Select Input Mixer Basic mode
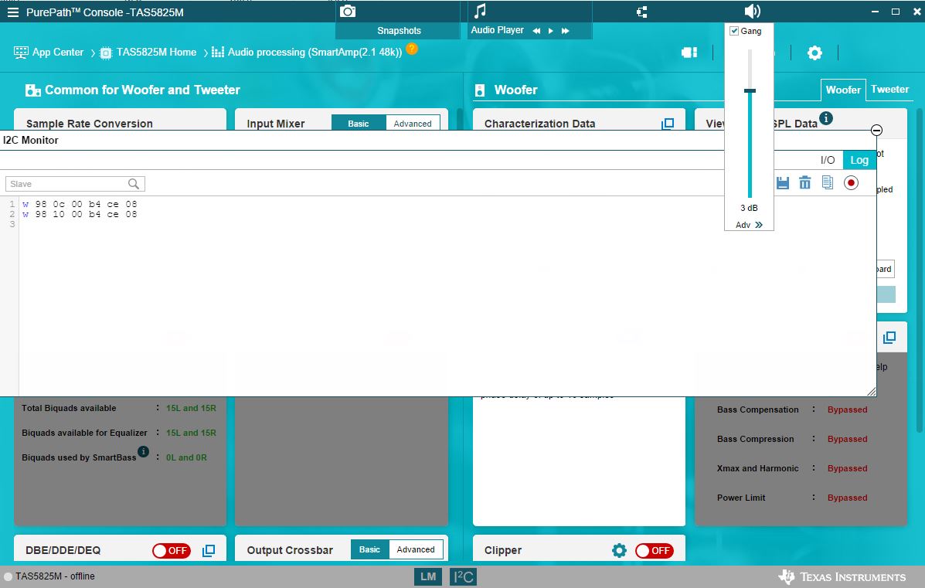The height and width of the screenshot is (588, 925). [x=358, y=124]
